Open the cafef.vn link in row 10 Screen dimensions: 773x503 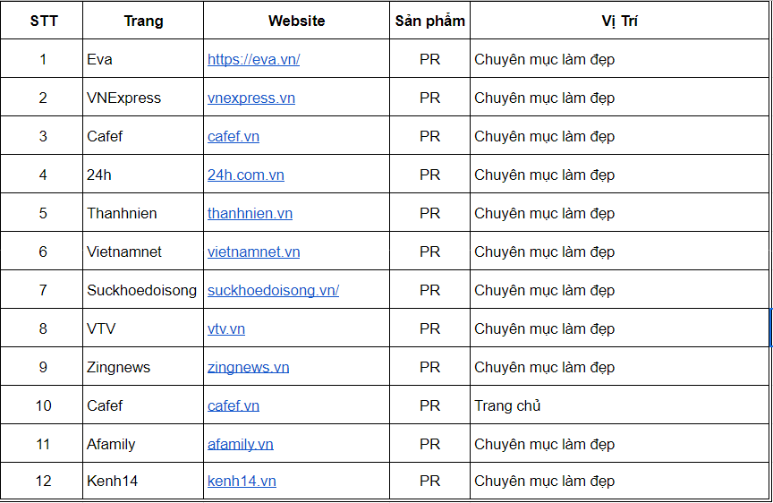tap(234, 405)
